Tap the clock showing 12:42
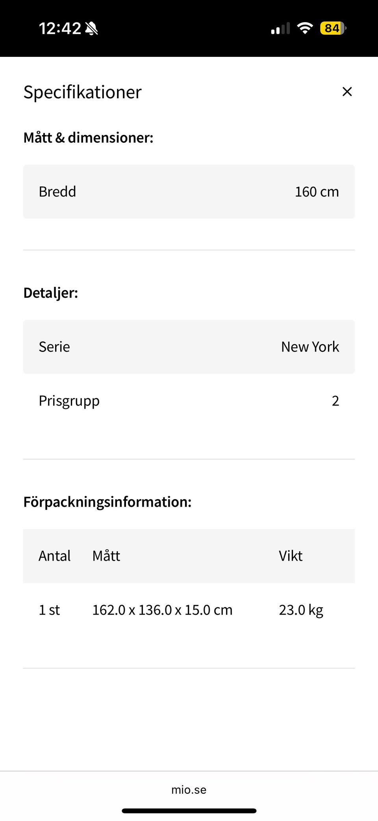 click(x=60, y=28)
